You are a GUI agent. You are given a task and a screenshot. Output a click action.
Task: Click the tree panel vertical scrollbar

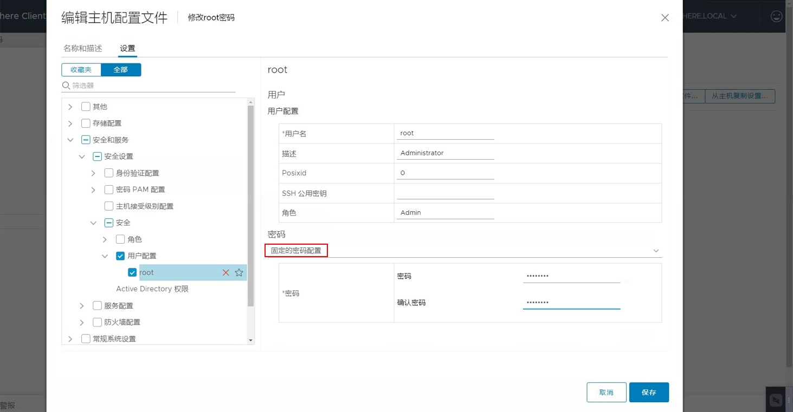click(250, 206)
